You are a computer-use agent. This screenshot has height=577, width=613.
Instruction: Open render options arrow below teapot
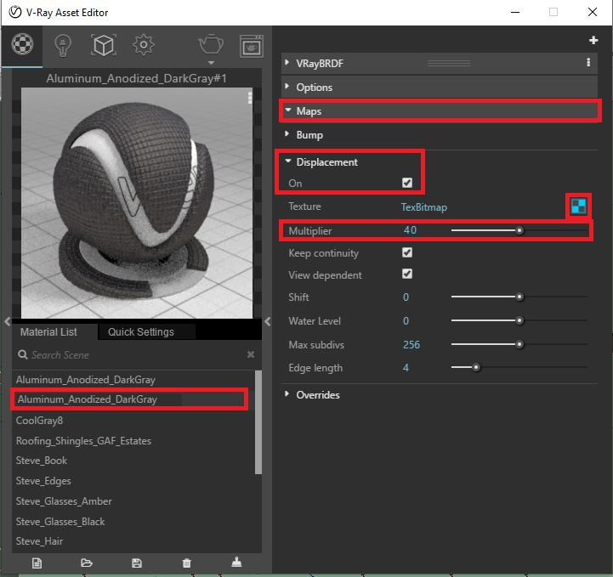(x=211, y=63)
